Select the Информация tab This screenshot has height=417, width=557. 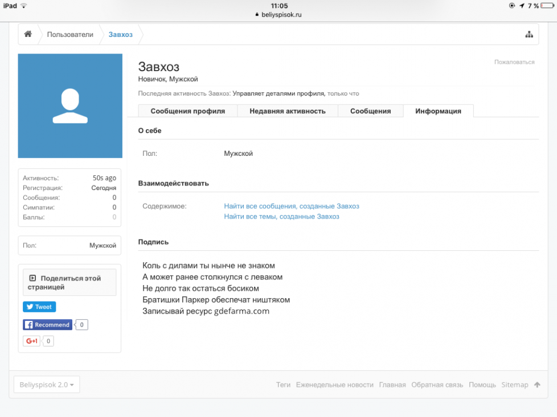[x=438, y=112]
